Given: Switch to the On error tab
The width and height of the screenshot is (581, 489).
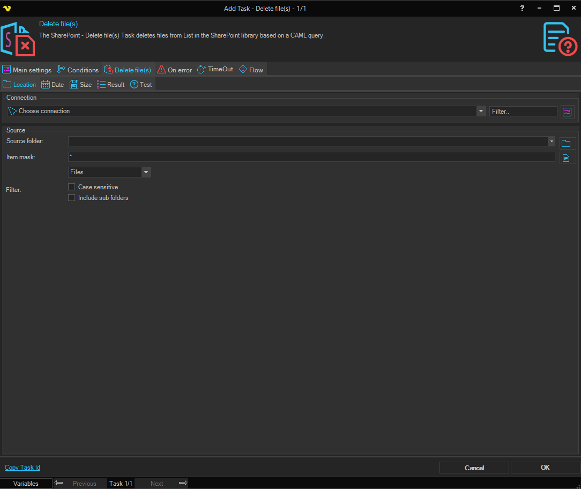Looking at the screenshot, I should (x=174, y=70).
